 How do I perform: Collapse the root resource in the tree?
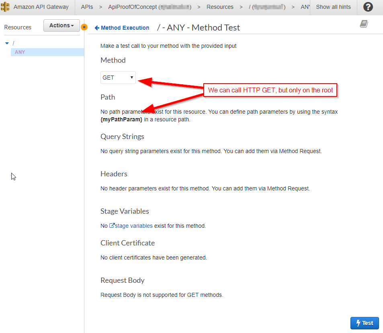[x=6, y=42]
